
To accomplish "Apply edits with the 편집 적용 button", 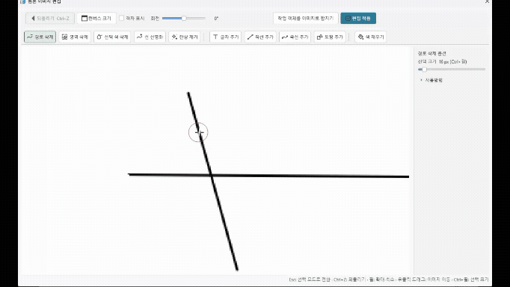I will pos(358,18).
